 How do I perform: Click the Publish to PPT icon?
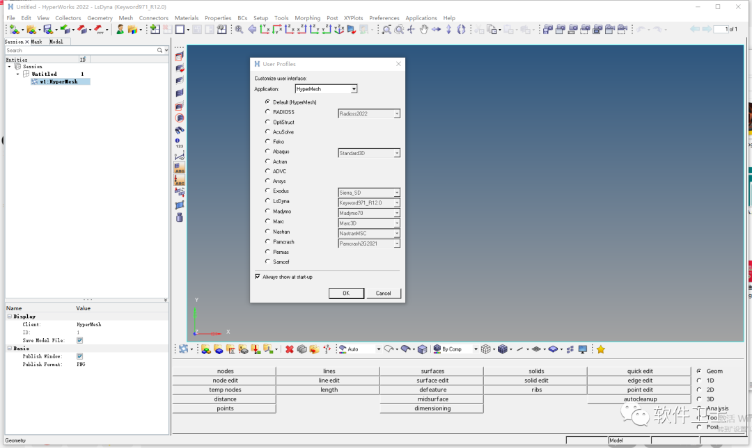click(x=99, y=30)
